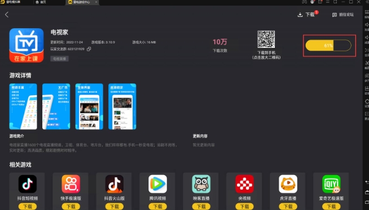Open the gear settings sidebar icon
The width and height of the screenshot is (369, 210).
(x=367, y=101)
